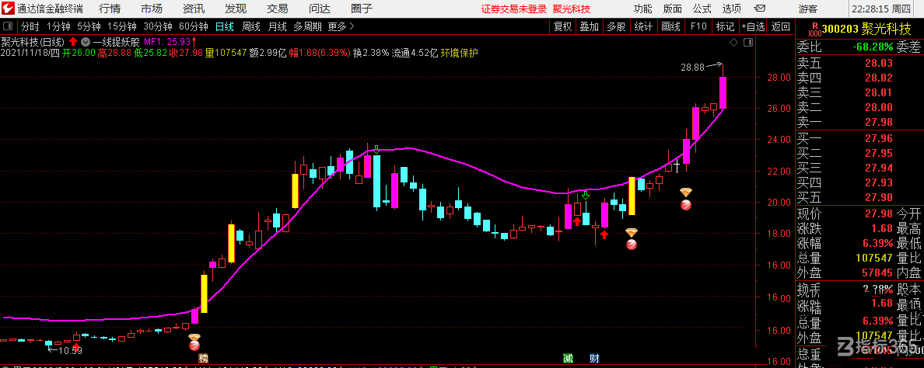Click the 统计 statistics button
This screenshot has width=924, height=368.
click(x=643, y=26)
